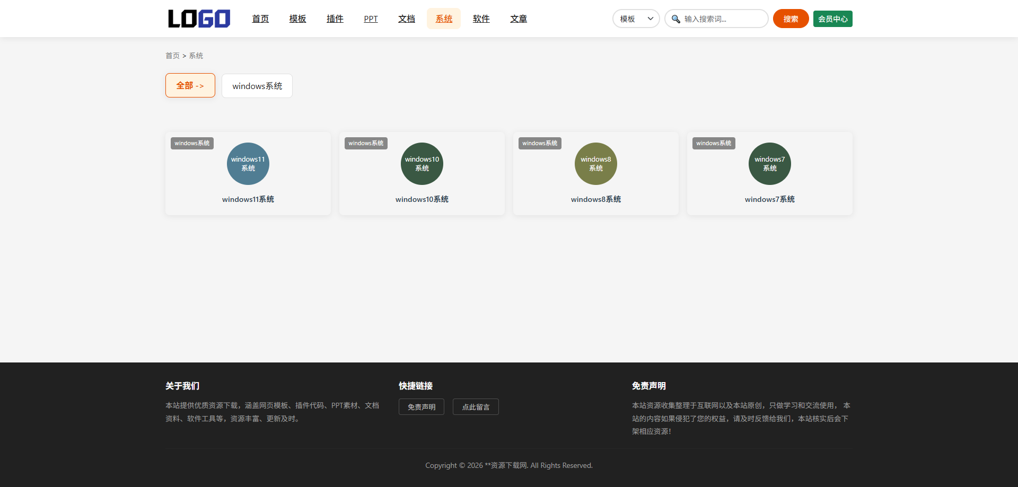Select the 全部 -> filter tab
Viewport: 1018px width, 487px height.
[190, 85]
